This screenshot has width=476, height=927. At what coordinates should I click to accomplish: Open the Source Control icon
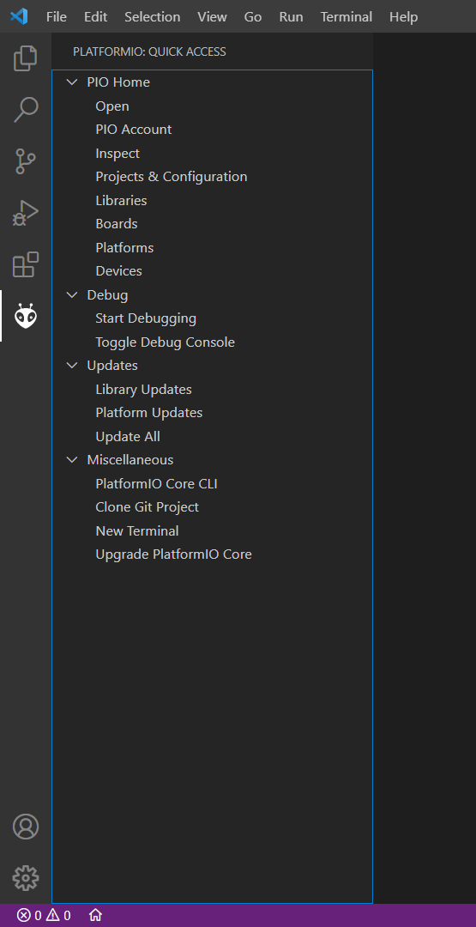[x=26, y=161]
